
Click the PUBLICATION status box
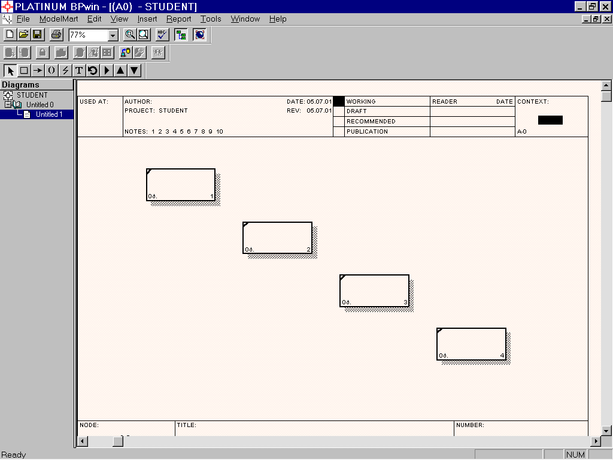339,132
